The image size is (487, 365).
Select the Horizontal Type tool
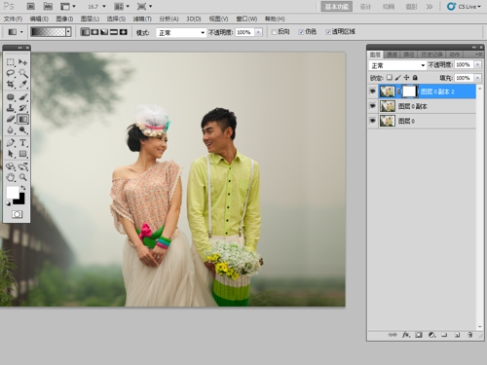click(x=22, y=143)
